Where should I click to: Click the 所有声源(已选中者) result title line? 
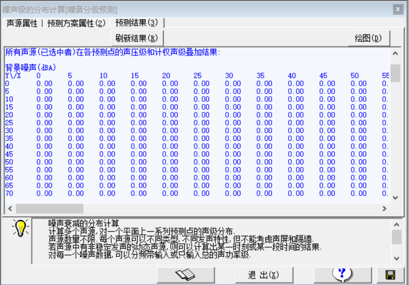tap(113, 52)
